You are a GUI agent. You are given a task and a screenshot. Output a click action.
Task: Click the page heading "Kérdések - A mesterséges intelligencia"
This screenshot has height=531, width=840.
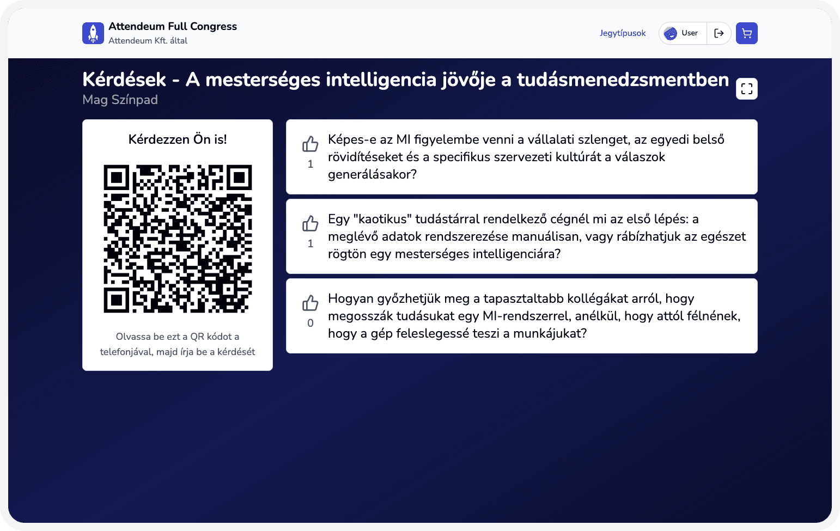[405, 80]
